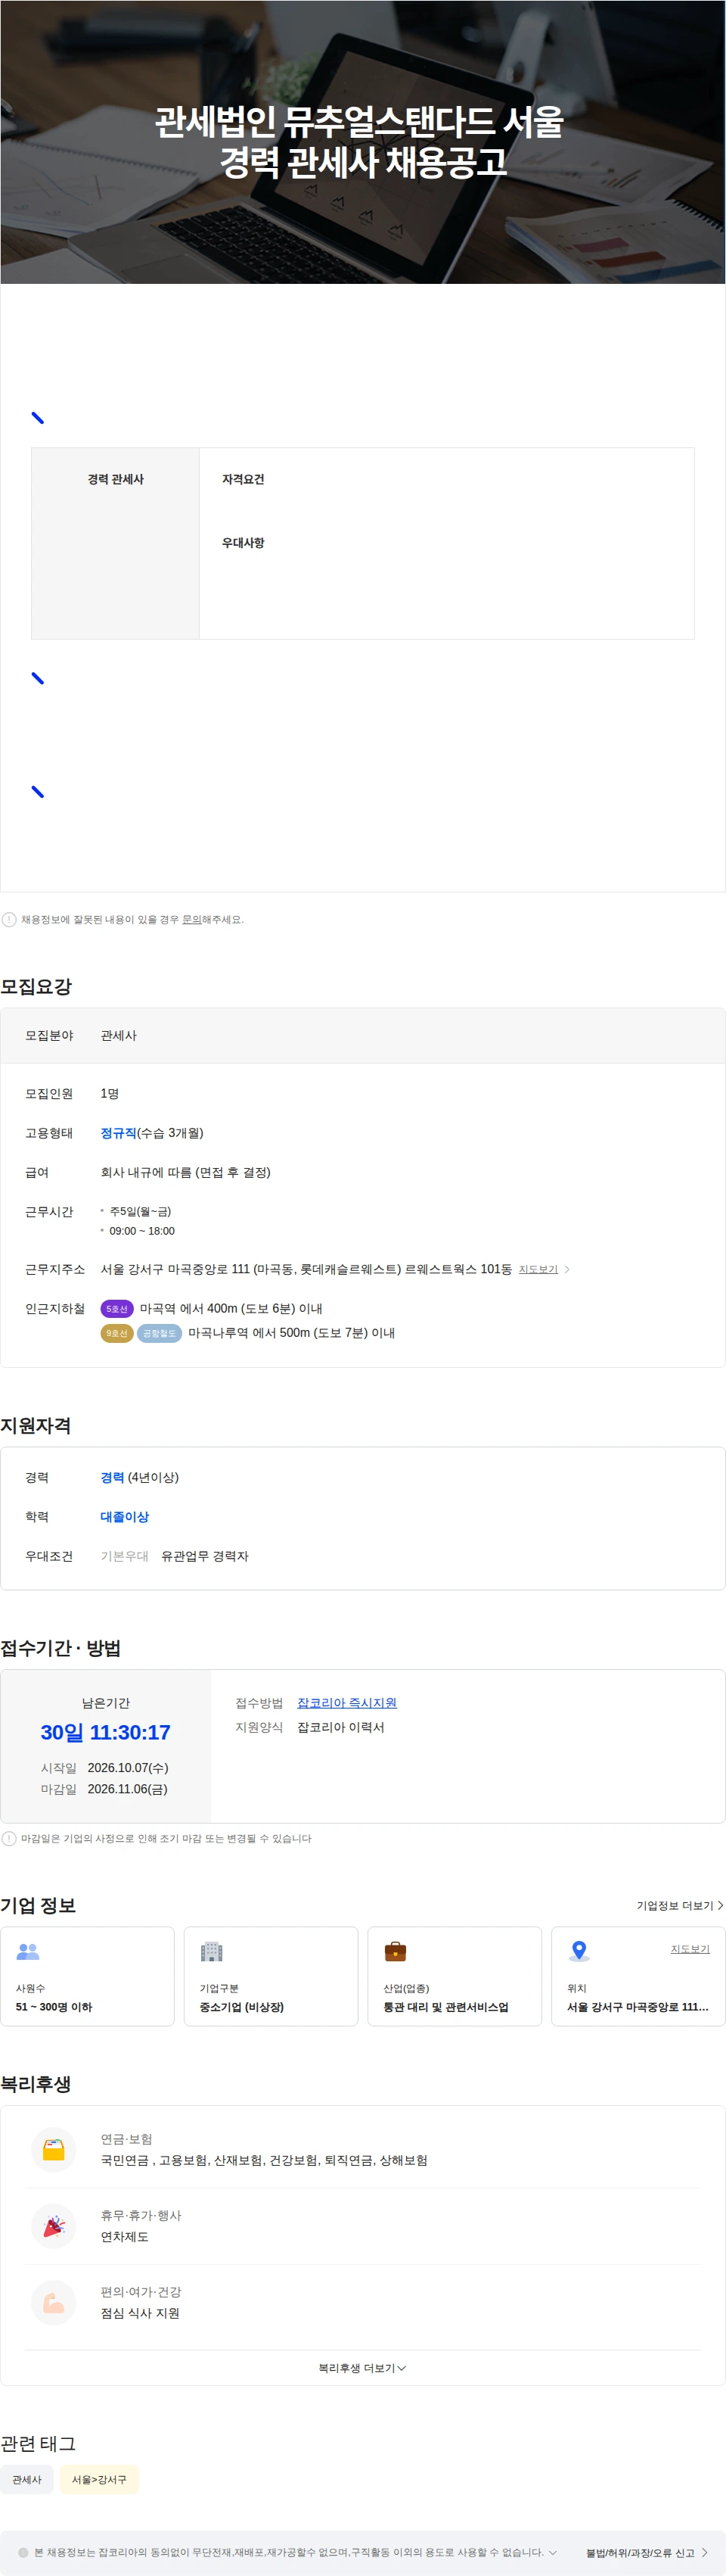Expand 복리후생 더보기
This screenshot has height=2576, width=726.
coord(362,2368)
